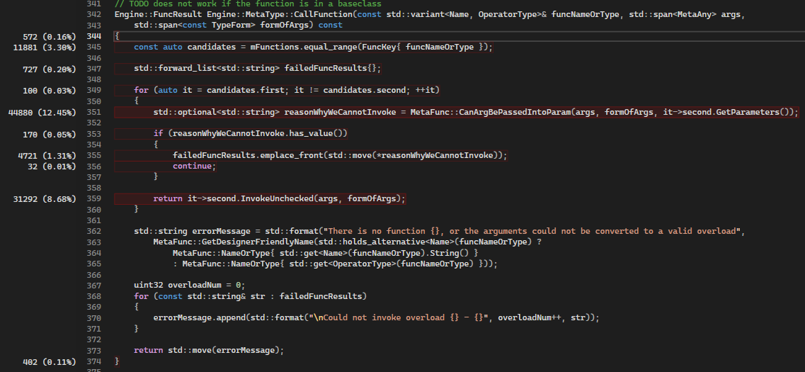Click line number 362 in the gutter
The height and width of the screenshot is (372, 805).
[93, 231]
